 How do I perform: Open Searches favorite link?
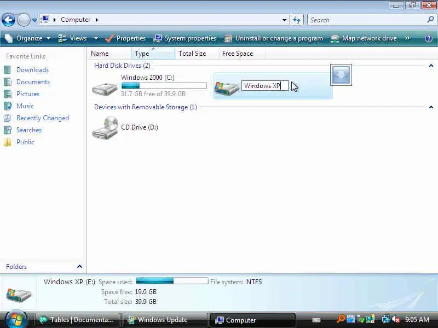pyautogui.click(x=29, y=130)
